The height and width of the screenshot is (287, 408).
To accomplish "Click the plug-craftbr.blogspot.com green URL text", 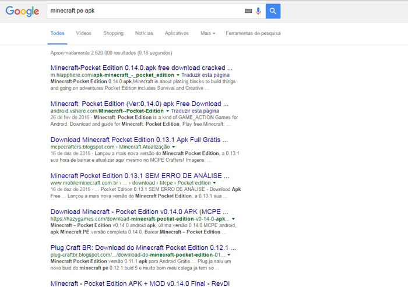I will tap(138, 255).
